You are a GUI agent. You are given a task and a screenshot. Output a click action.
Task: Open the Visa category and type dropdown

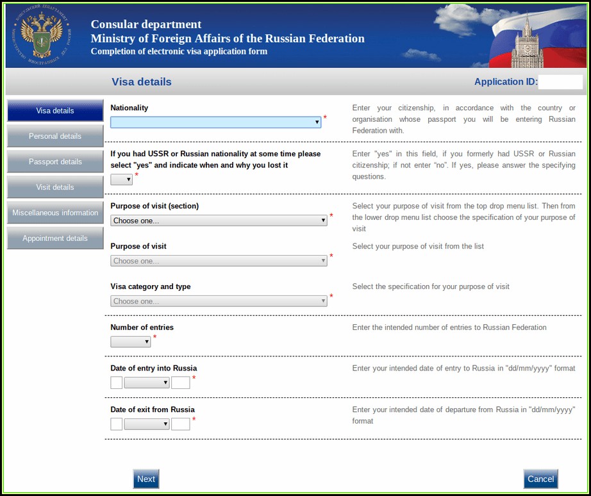point(219,301)
